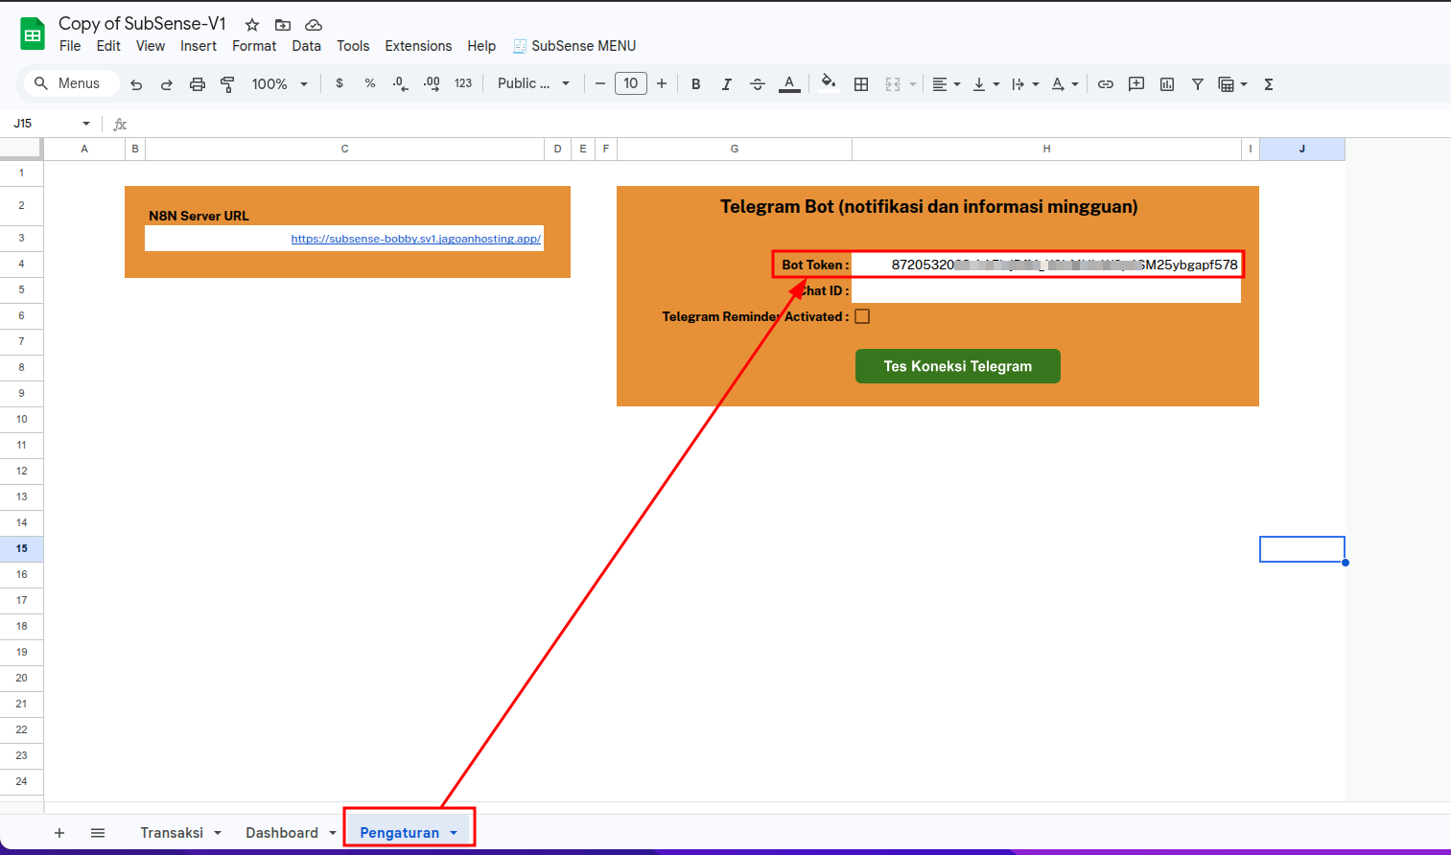Screen dimensions: 1451x855
Task: Click the Undo icon in toolbar
Action: click(136, 84)
